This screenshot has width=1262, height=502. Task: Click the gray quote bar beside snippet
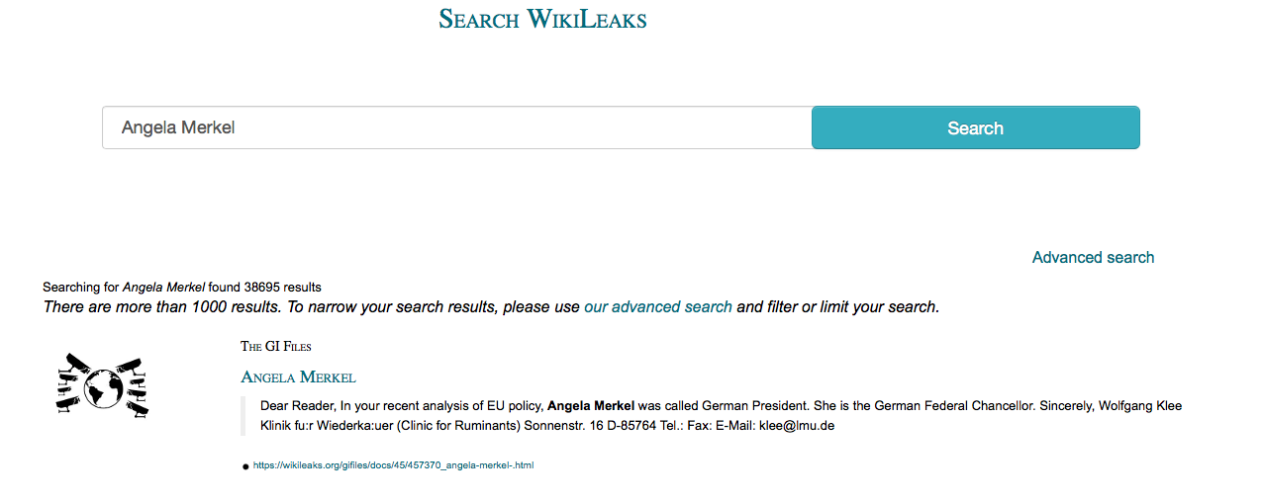pos(243,416)
